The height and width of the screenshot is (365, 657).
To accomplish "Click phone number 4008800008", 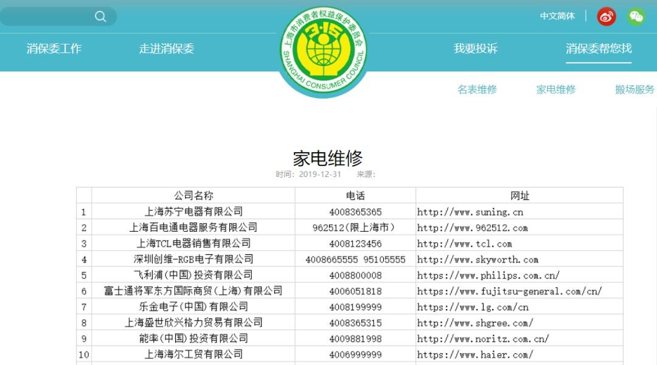I will click(355, 276).
